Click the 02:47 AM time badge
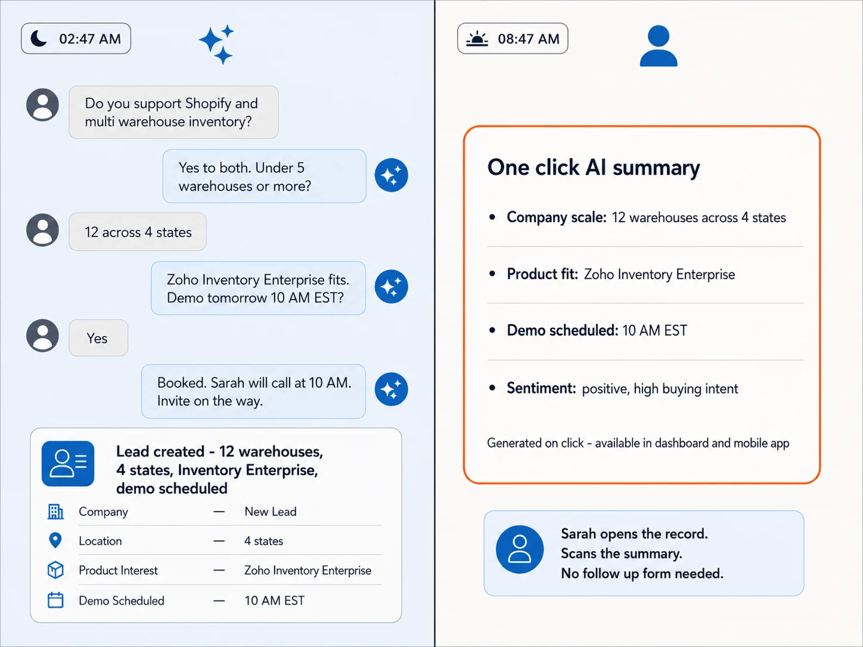The width and height of the screenshot is (863, 647). [x=76, y=39]
